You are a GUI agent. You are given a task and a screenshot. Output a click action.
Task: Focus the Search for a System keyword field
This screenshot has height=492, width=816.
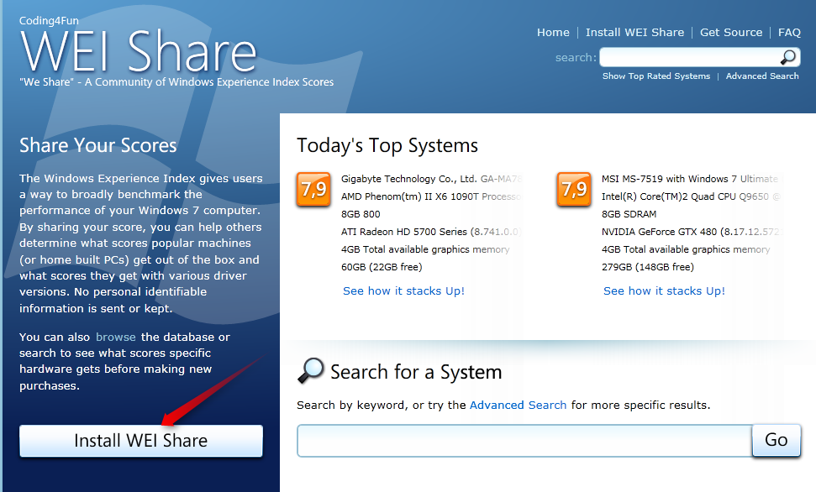click(x=524, y=441)
